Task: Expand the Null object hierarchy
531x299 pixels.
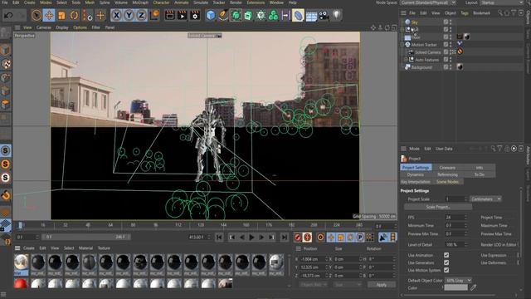Action: pyautogui.click(x=402, y=30)
